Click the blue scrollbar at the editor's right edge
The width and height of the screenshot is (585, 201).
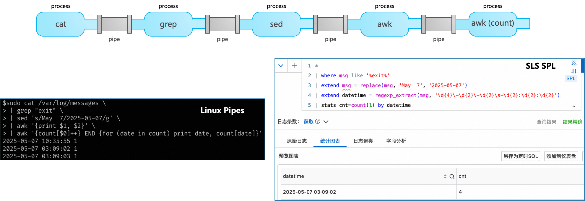583,66
